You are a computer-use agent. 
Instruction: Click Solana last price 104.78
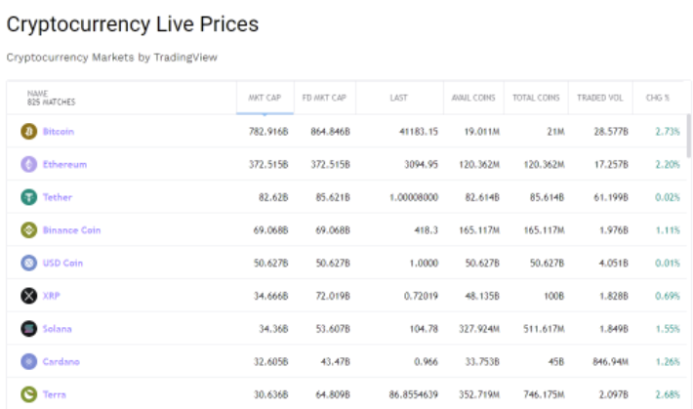pyautogui.click(x=424, y=329)
